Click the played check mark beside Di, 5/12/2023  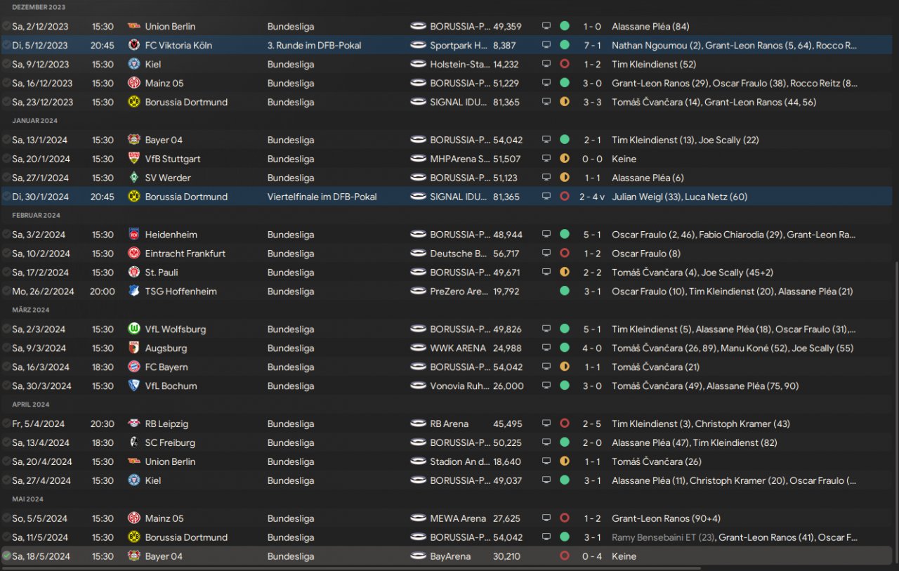pos(6,46)
